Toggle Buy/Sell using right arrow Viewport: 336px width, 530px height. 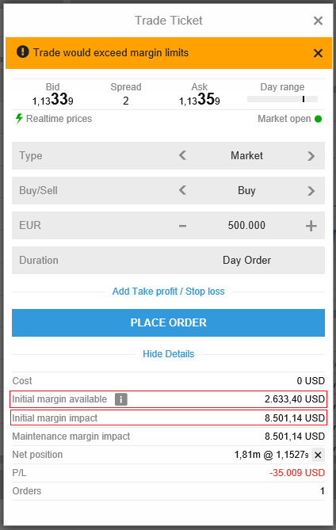311,191
